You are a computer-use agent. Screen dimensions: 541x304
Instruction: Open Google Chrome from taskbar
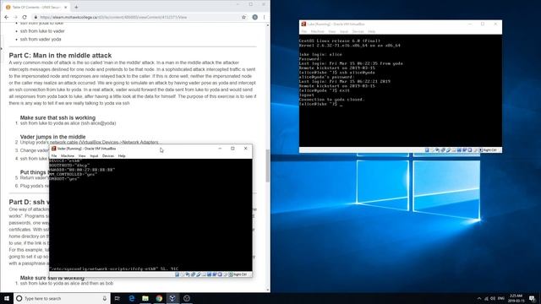[x=159, y=298]
